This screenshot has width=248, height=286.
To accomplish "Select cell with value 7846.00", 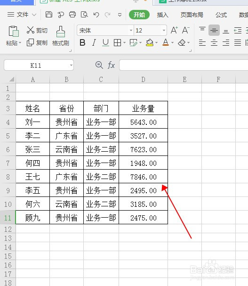I will click(143, 177).
